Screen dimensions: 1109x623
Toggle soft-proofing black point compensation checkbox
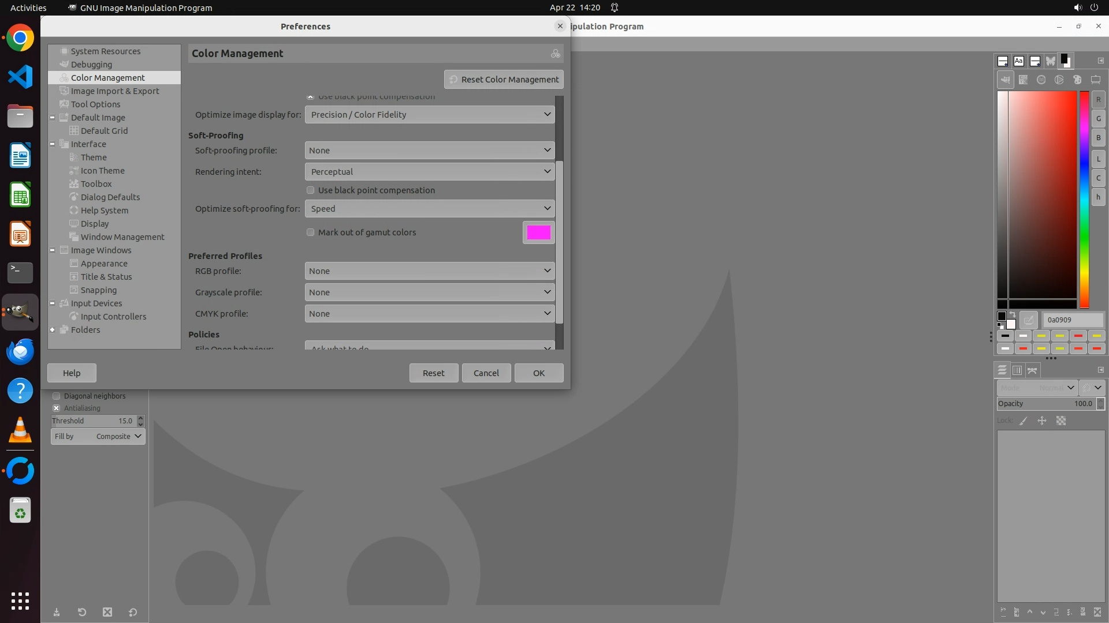311,190
